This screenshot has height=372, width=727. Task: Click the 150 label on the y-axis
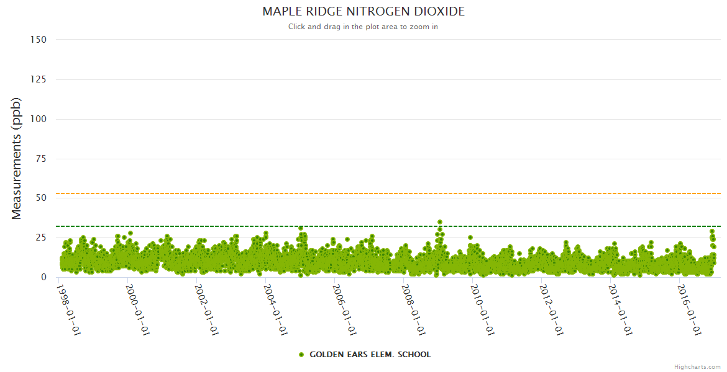pyautogui.click(x=39, y=40)
